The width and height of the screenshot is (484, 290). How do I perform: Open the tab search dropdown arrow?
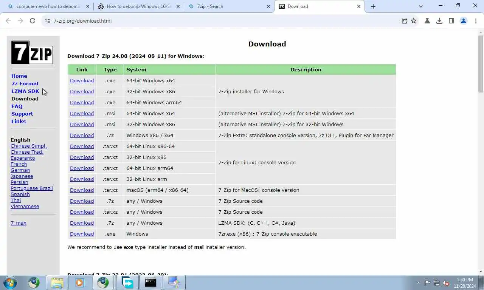coord(421,6)
